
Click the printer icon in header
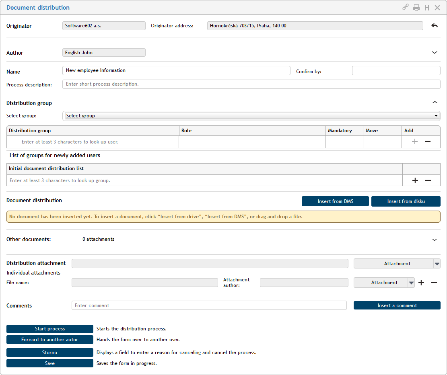(x=416, y=8)
